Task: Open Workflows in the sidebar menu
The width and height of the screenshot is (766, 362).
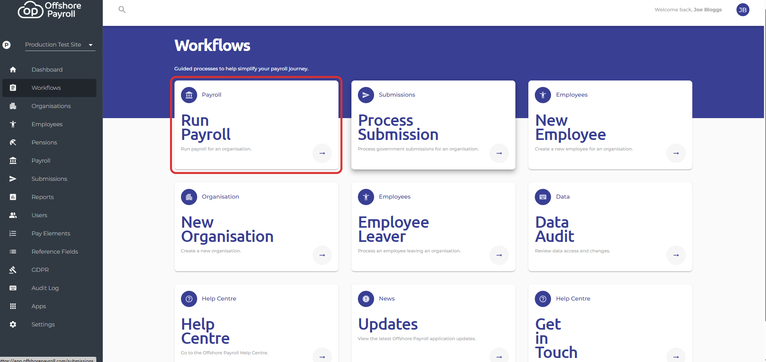Action: [49, 88]
